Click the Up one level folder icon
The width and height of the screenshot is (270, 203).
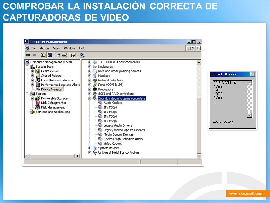click(43, 55)
